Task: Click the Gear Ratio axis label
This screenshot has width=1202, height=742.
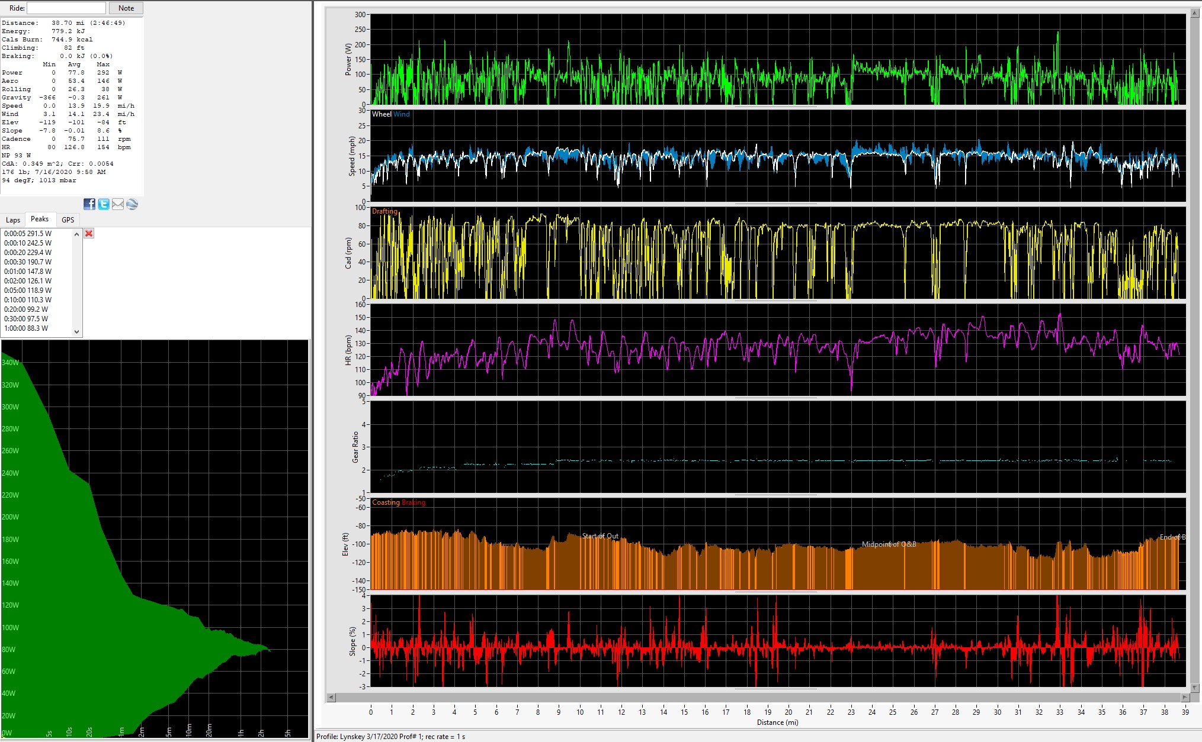Action: coord(355,447)
